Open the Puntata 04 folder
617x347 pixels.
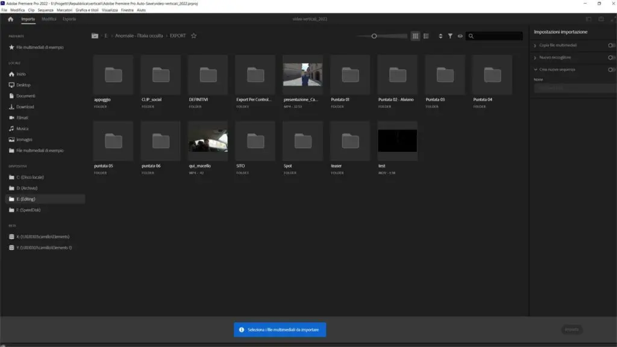(492, 75)
